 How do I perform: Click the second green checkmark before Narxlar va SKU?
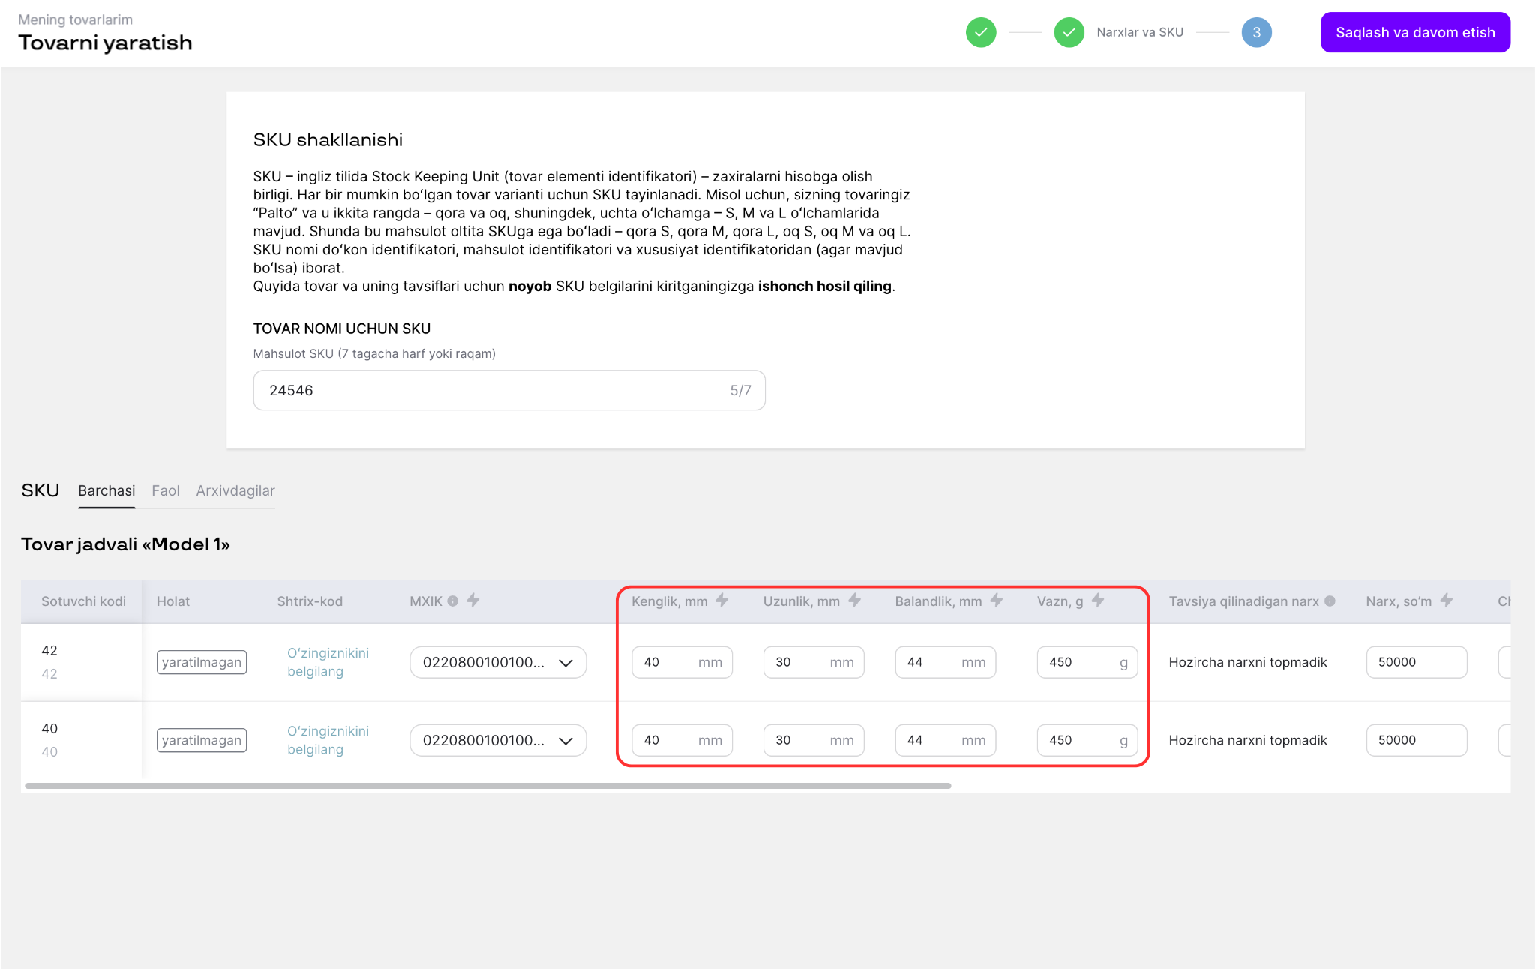tap(1069, 32)
